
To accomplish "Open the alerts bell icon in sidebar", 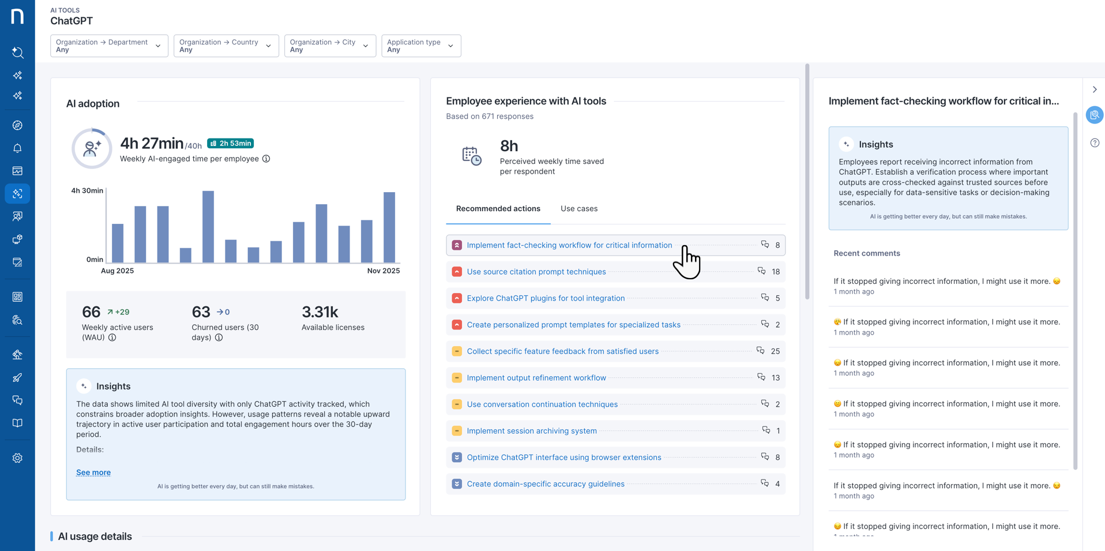I will coord(17,148).
